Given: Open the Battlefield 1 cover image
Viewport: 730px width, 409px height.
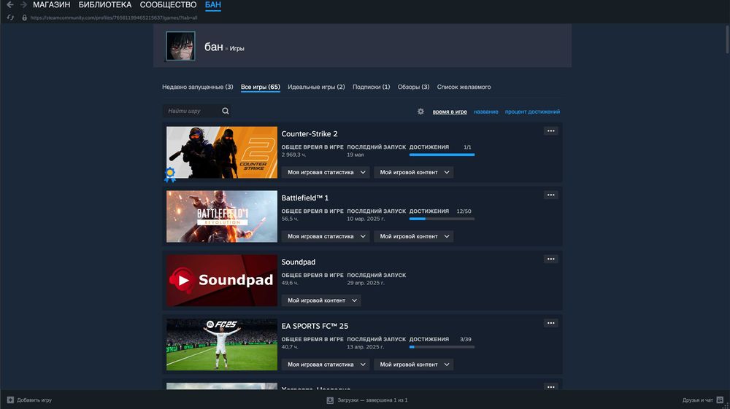Looking at the screenshot, I should [x=222, y=217].
